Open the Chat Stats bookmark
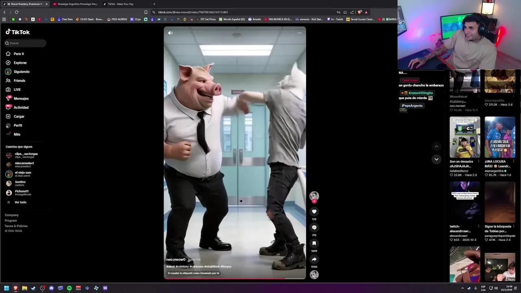This screenshot has height=293, width=521. (x=65, y=19)
